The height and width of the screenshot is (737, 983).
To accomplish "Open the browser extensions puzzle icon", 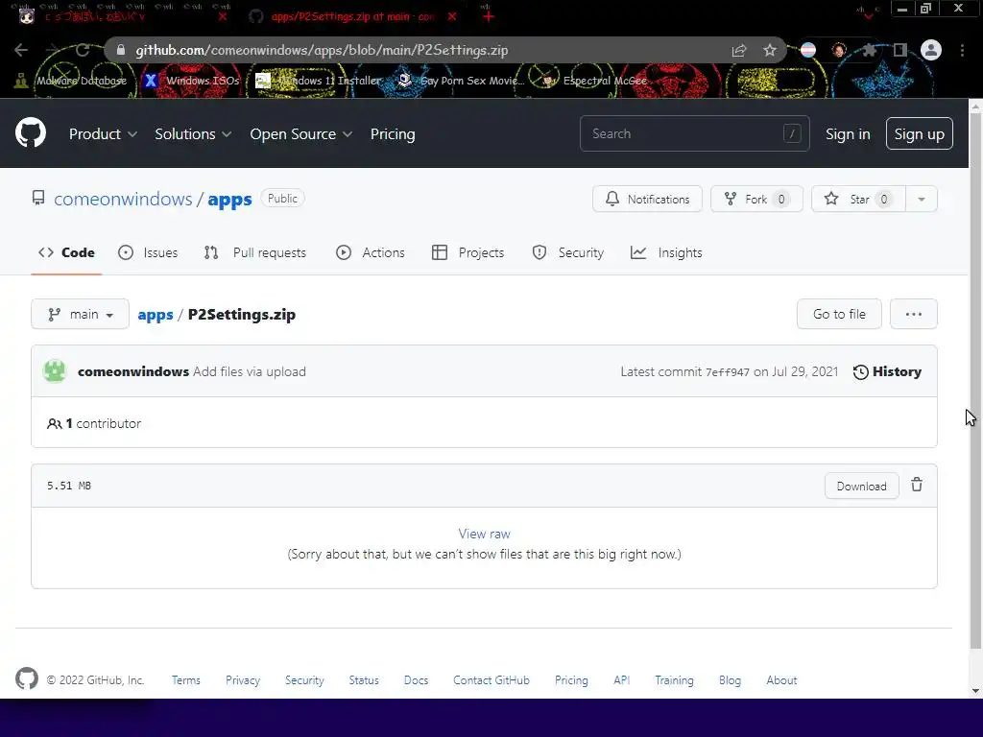I will [870, 50].
